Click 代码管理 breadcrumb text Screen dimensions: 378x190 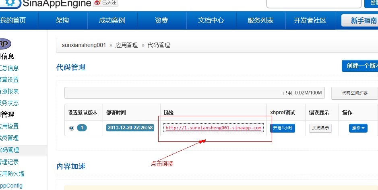click(159, 45)
